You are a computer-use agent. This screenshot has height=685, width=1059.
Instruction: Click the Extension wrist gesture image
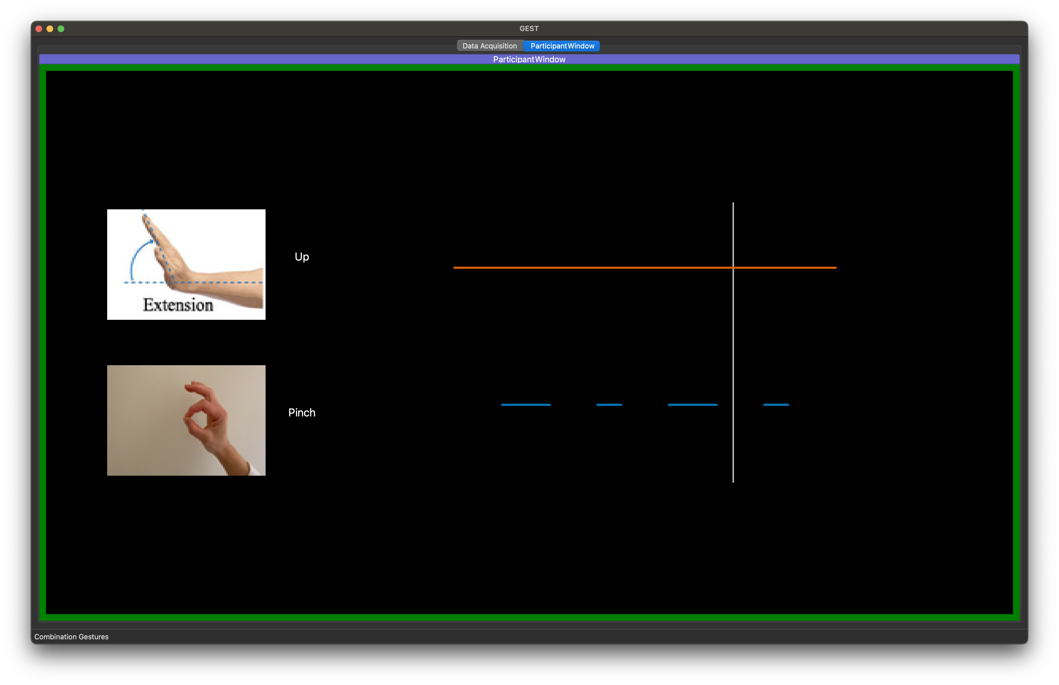tap(186, 264)
